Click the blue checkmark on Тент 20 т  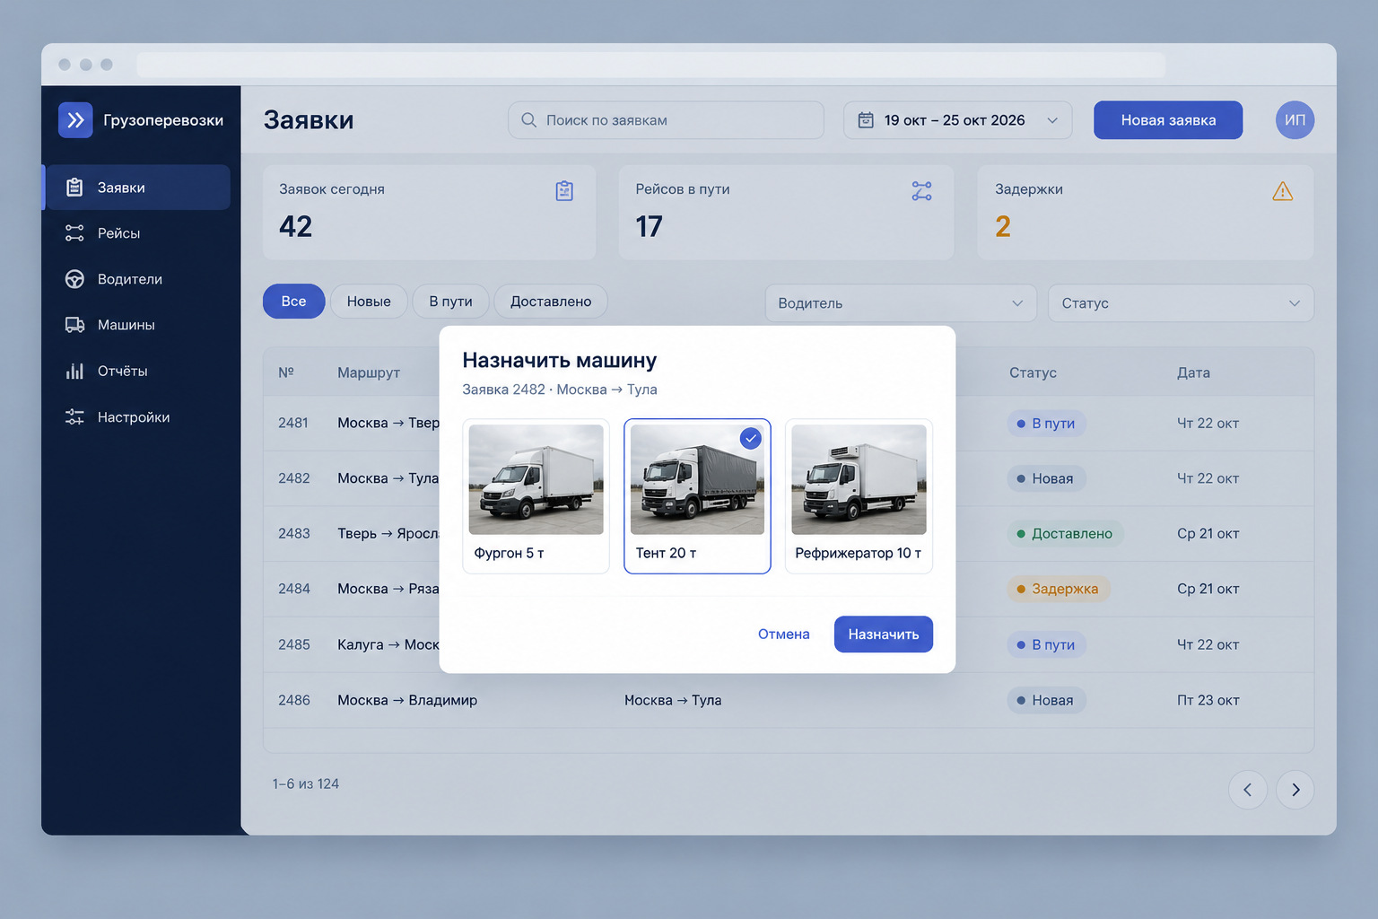tap(751, 438)
